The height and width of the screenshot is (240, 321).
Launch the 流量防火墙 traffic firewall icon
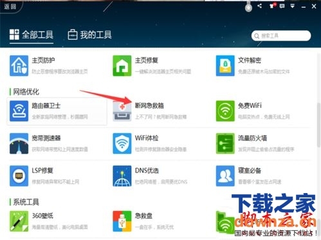[x=225, y=143]
